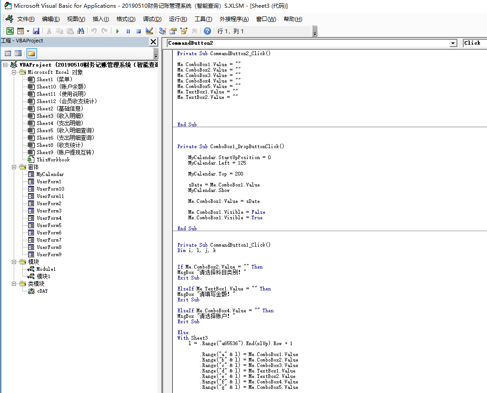Viewport: 487px width, 393px height.
Task: Select cDAY class module
Action: coord(42,291)
